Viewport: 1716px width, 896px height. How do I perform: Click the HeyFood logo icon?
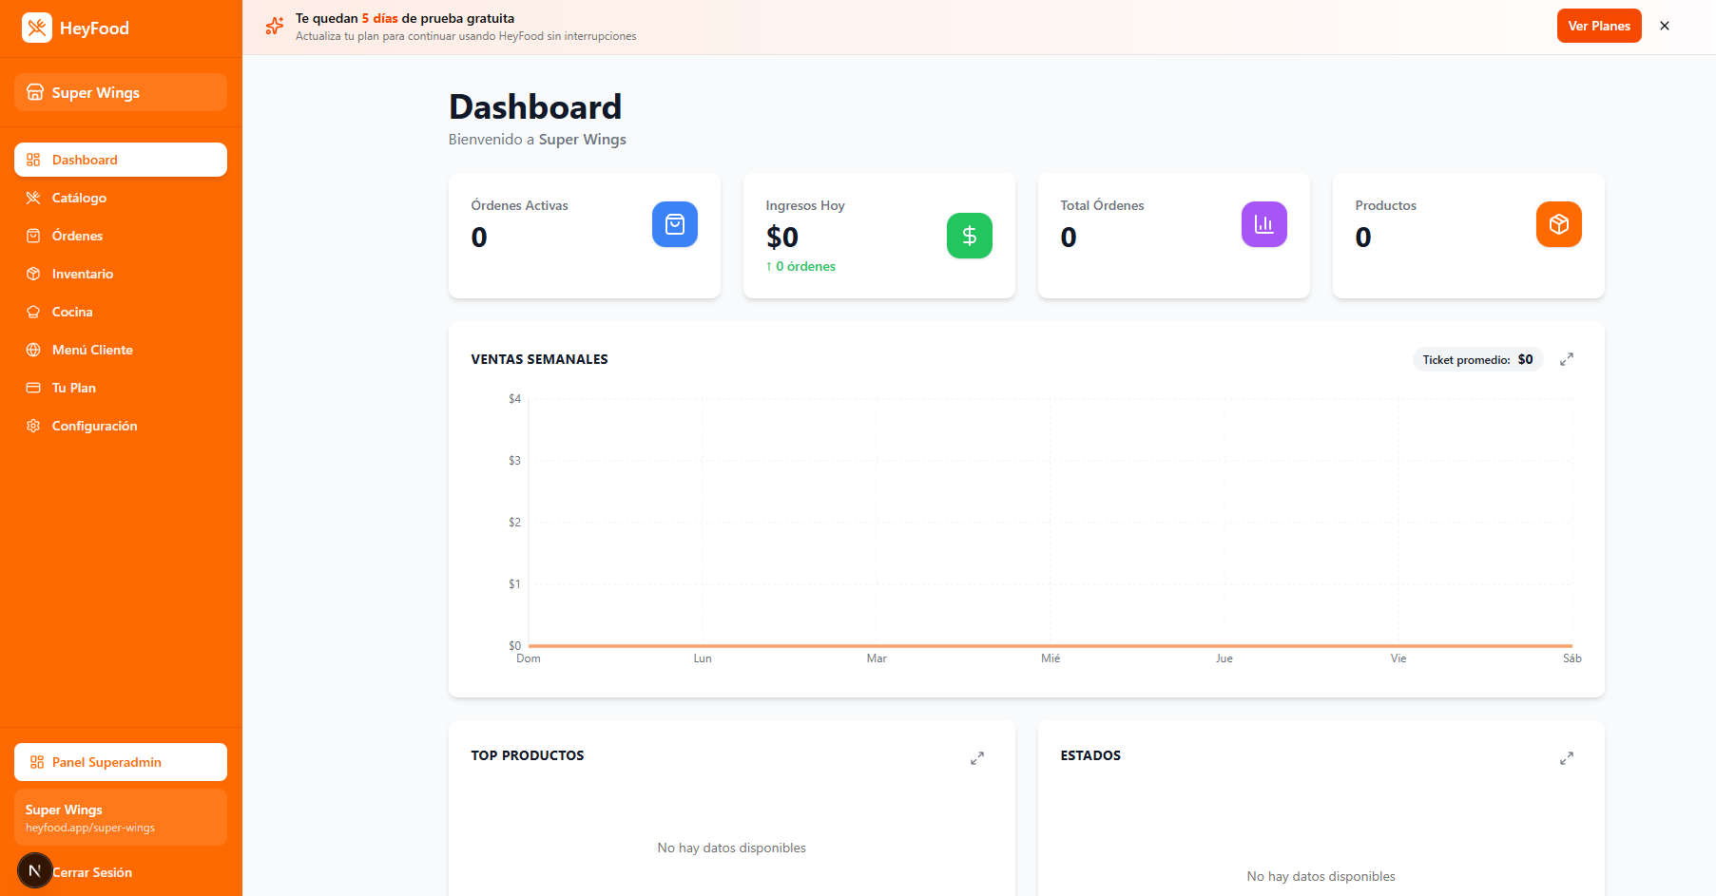[36, 28]
